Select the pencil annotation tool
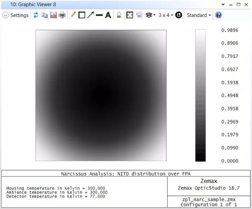This screenshot has width=252, height=209. (73, 15)
